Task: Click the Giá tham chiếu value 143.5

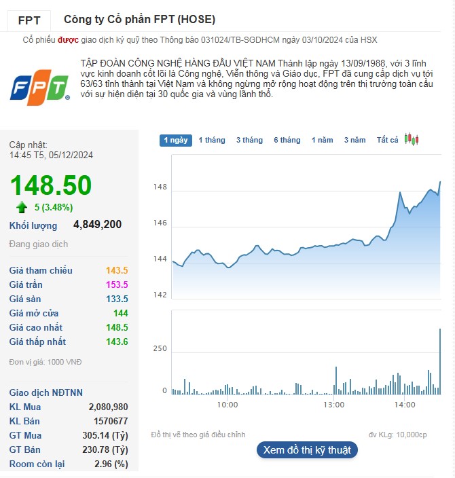Action: tap(117, 270)
